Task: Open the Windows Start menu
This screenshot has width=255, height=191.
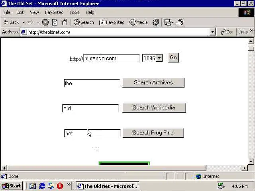Action: tap(12, 186)
